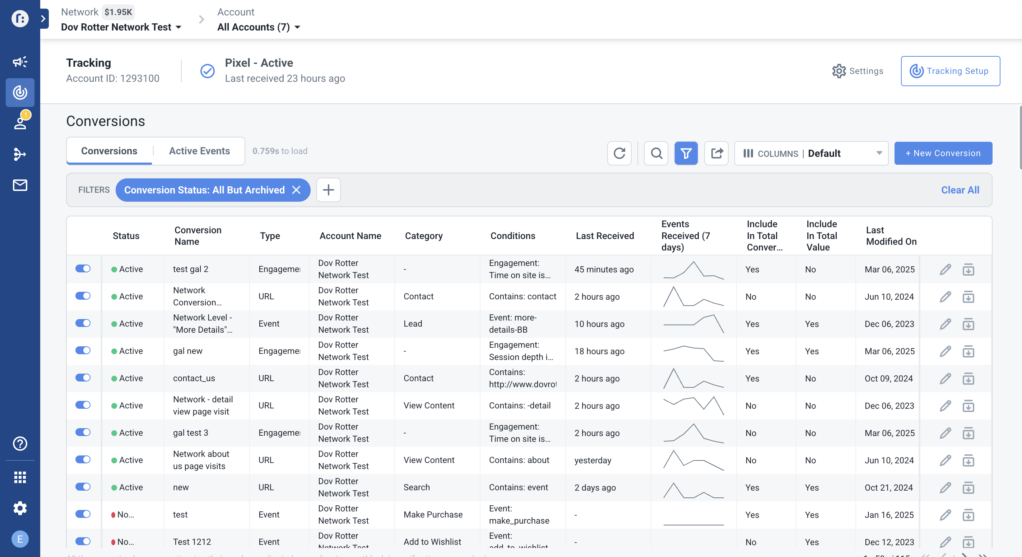Screen dimensions: 1022x557
Task: Toggle the filter funnel icon
Action: pyautogui.click(x=686, y=153)
